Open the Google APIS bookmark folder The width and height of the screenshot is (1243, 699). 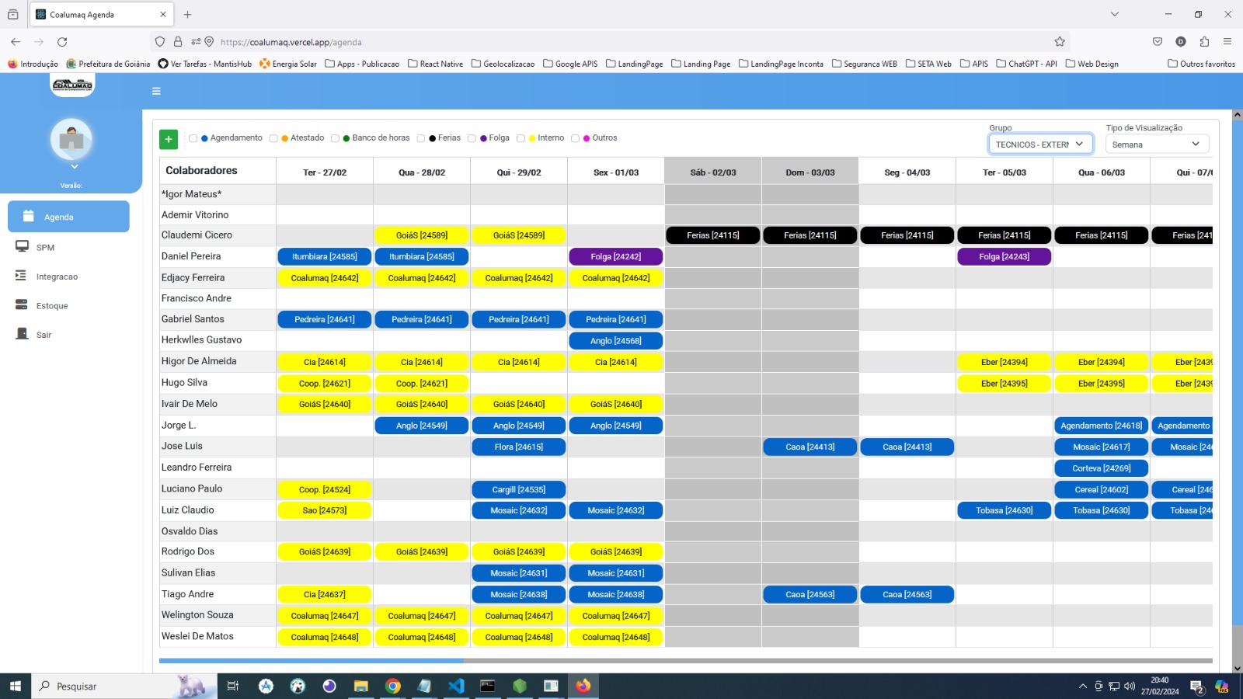click(570, 64)
